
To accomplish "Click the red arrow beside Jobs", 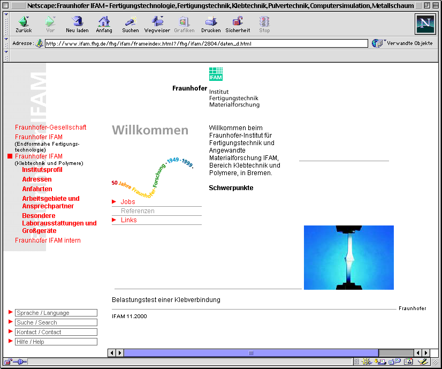I will 114,201.
